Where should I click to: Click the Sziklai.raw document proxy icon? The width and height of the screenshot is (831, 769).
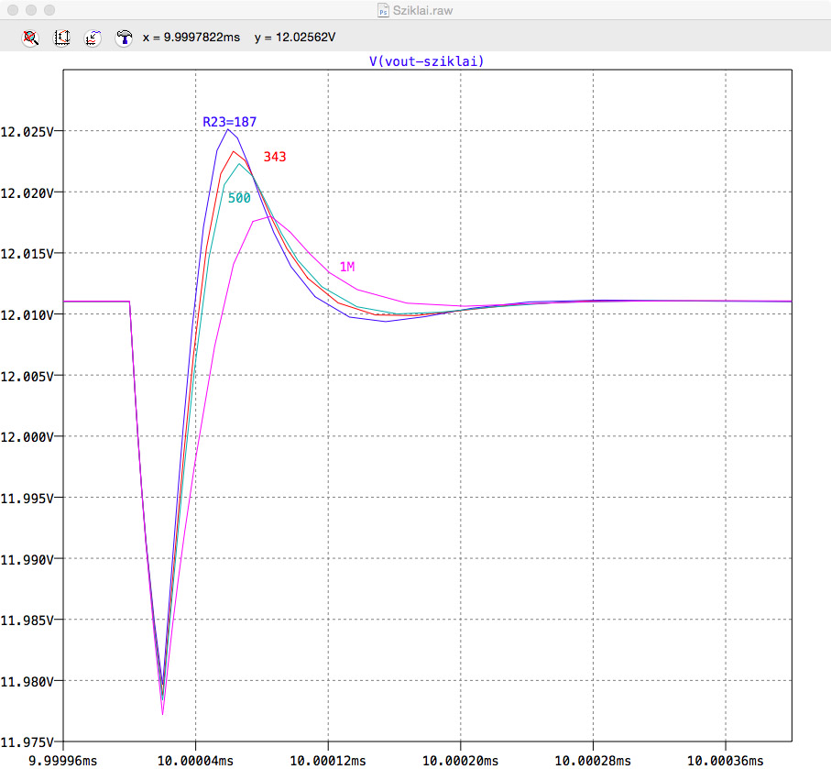point(383,10)
